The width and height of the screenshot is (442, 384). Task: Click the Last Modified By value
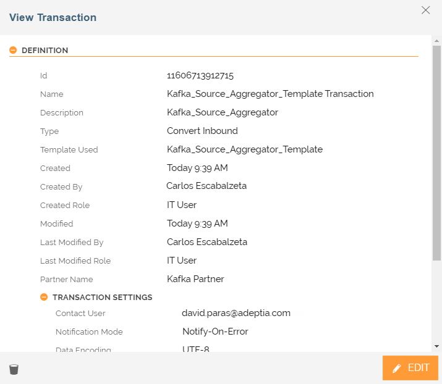tap(207, 242)
